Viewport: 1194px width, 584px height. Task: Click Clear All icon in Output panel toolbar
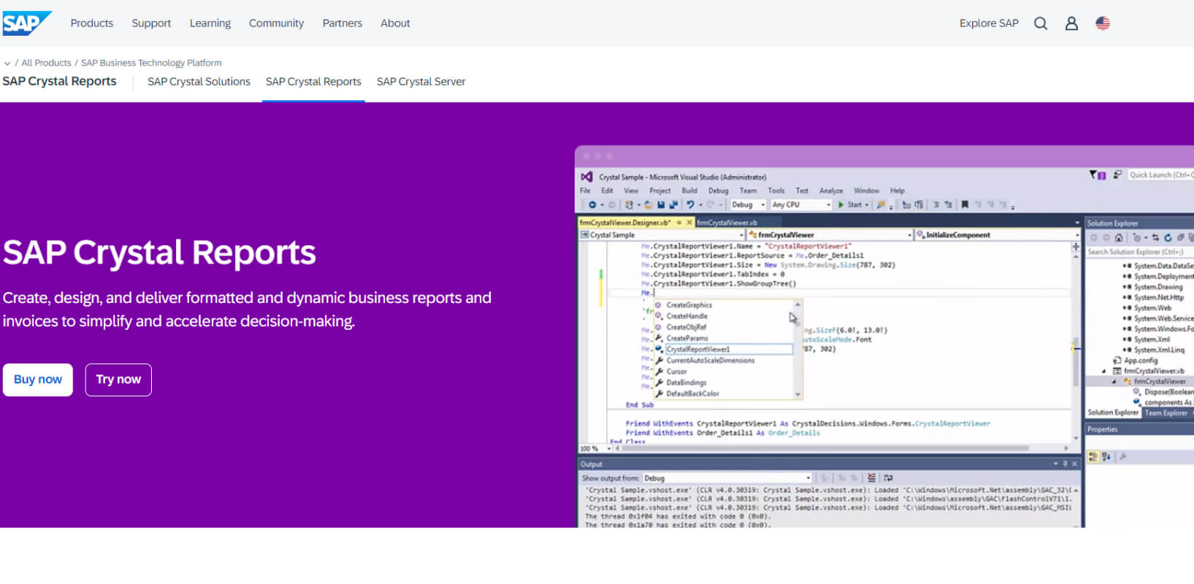[x=871, y=478]
